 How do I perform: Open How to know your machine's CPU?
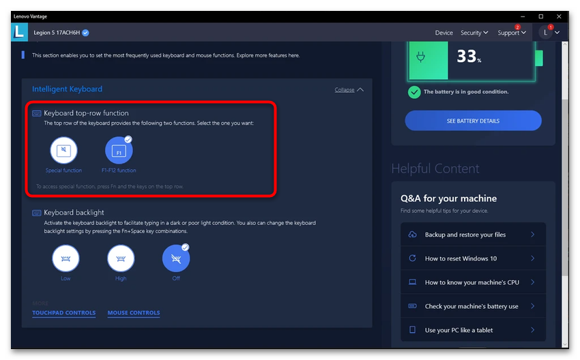tap(473, 282)
